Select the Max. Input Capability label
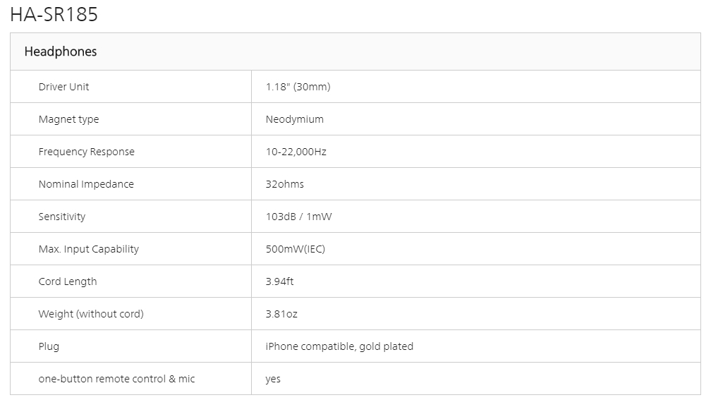 pos(89,249)
